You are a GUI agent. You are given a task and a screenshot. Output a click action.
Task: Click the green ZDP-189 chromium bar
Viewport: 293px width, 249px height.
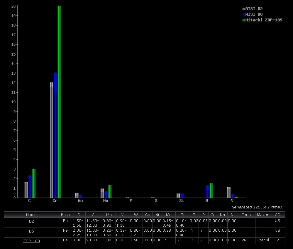coord(59,102)
